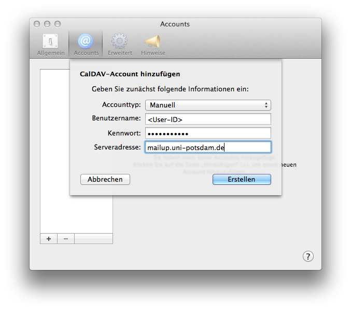
Task: Click the help question mark button
Action: click(308, 256)
